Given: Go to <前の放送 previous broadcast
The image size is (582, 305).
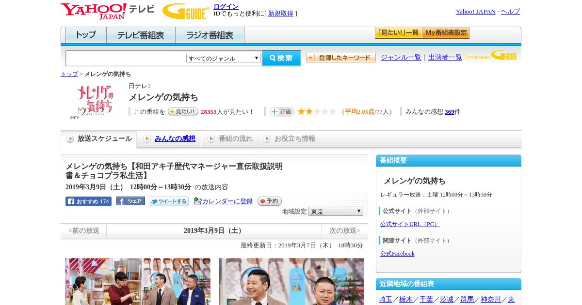Looking at the screenshot, I should click(84, 231).
